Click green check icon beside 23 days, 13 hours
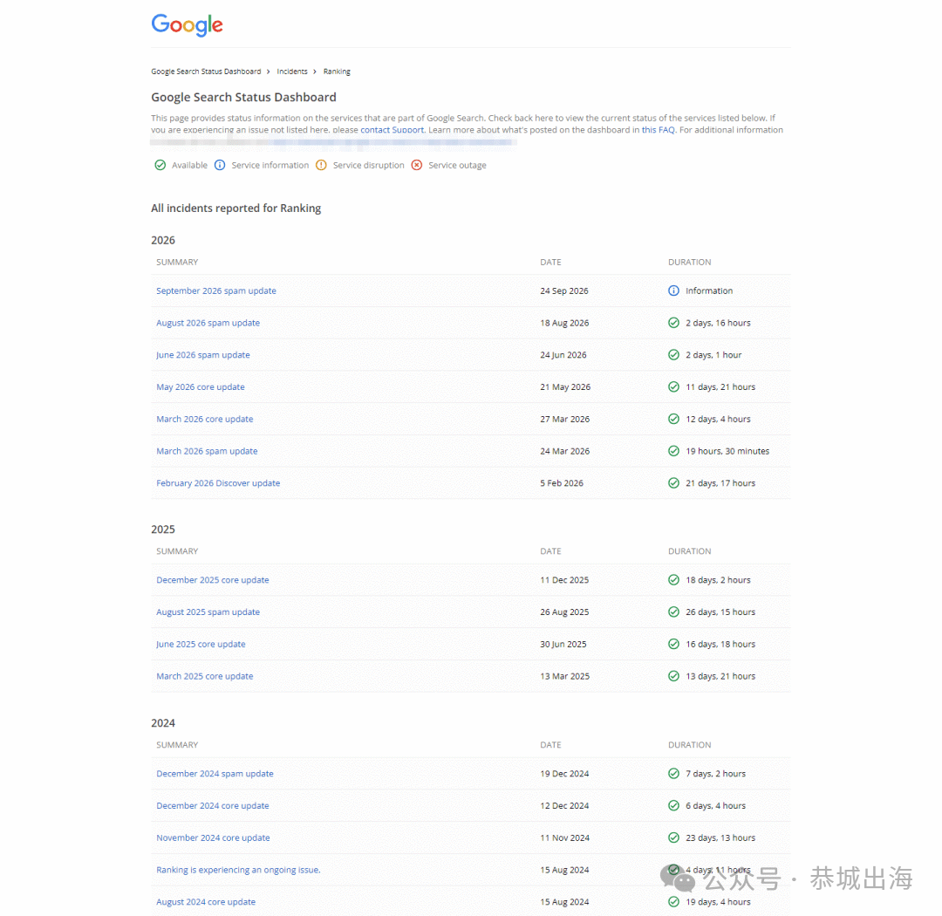Image resolution: width=942 pixels, height=916 pixels. click(x=674, y=837)
